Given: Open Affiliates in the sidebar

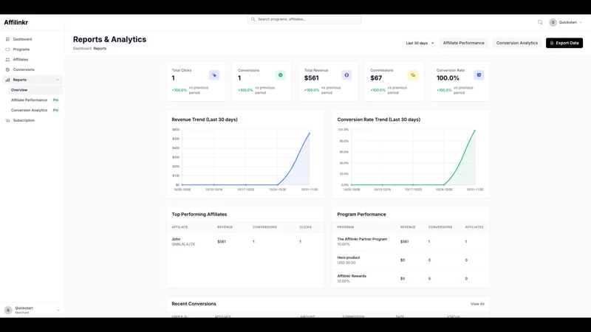Looking at the screenshot, I should pyautogui.click(x=33, y=60).
